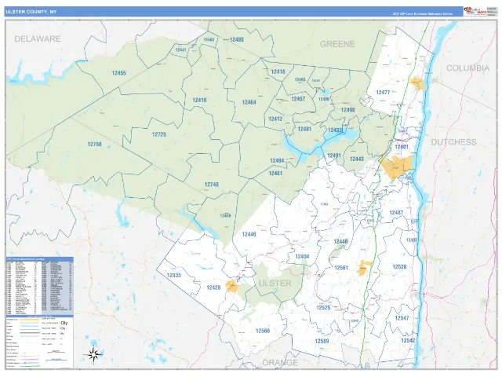Click ZIP code 12440 label

[340, 241]
